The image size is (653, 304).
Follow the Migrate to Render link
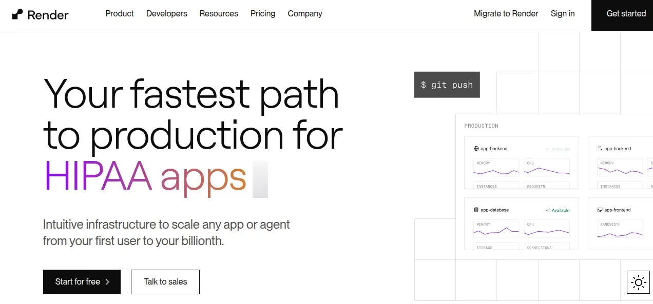tap(506, 14)
